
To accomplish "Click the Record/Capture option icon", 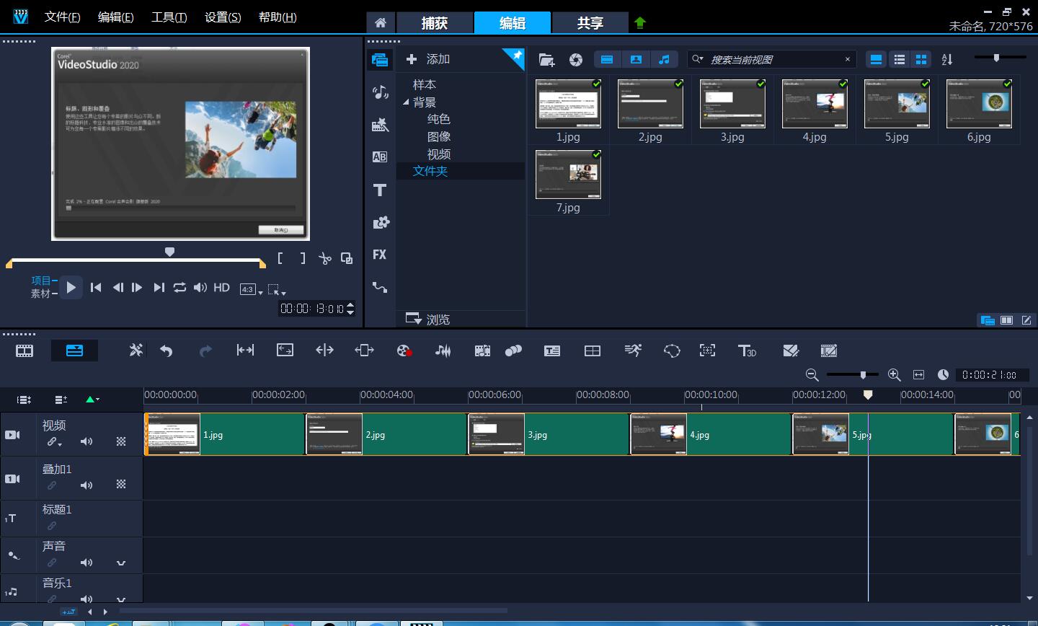I will [404, 351].
